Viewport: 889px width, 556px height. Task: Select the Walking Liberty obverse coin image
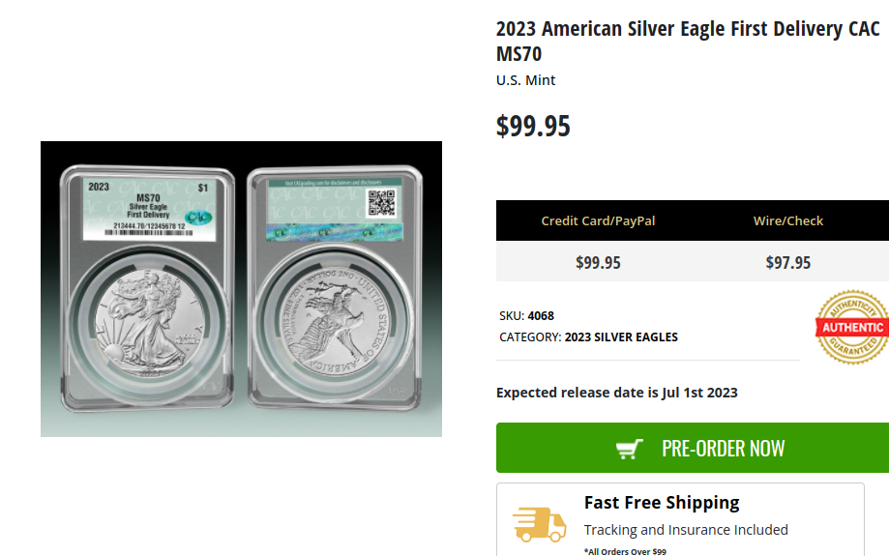[147, 321]
